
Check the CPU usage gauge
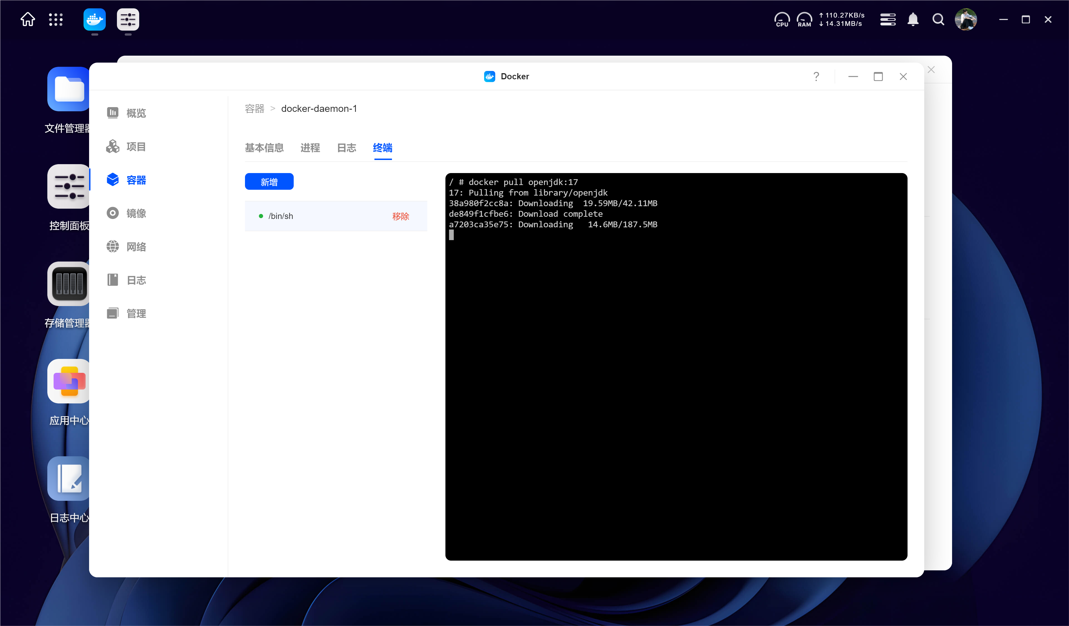[782, 19]
